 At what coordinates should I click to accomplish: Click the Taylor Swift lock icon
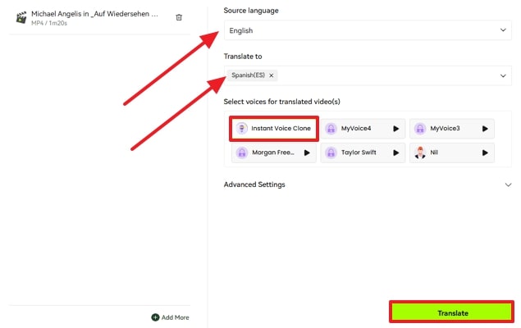331,153
